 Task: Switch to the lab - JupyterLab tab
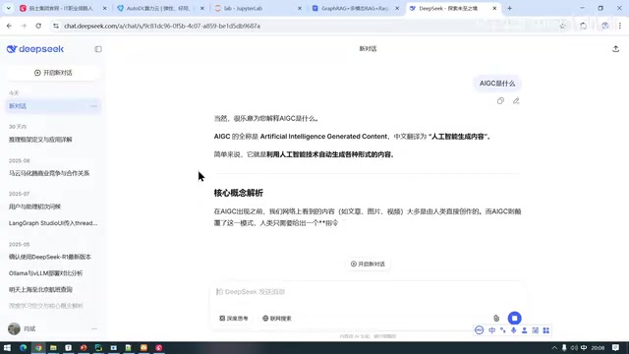(x=257, y=8)
